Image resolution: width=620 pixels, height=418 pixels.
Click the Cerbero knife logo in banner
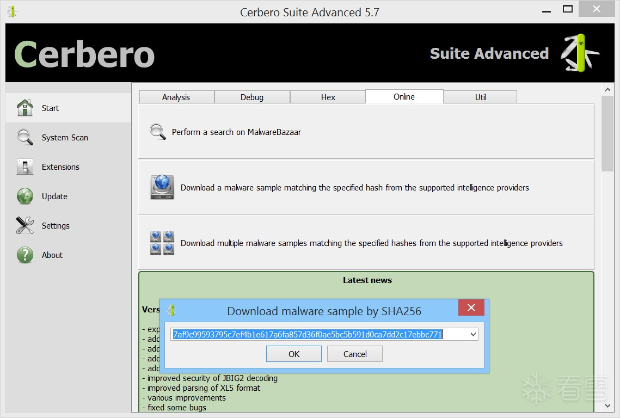(x=580, y=53)
